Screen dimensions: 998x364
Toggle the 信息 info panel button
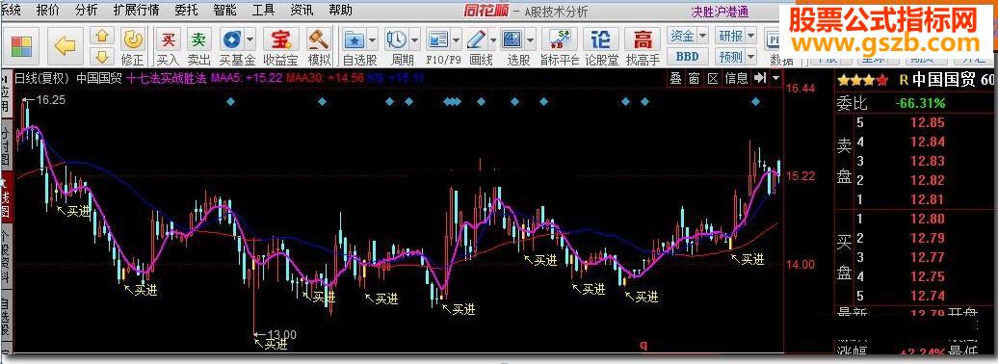(737, 78)
